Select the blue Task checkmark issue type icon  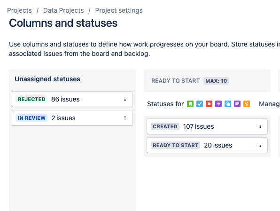(x=200, y=104)
